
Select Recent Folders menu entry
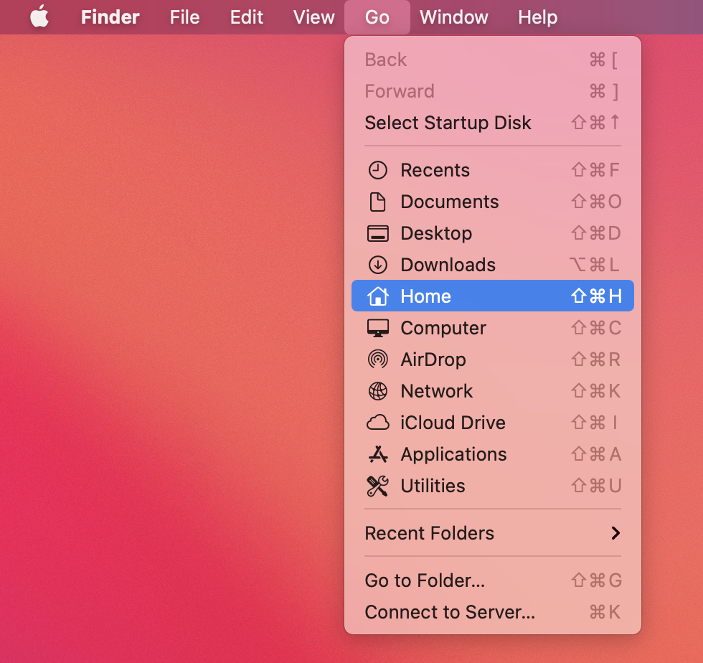(492, 533)
